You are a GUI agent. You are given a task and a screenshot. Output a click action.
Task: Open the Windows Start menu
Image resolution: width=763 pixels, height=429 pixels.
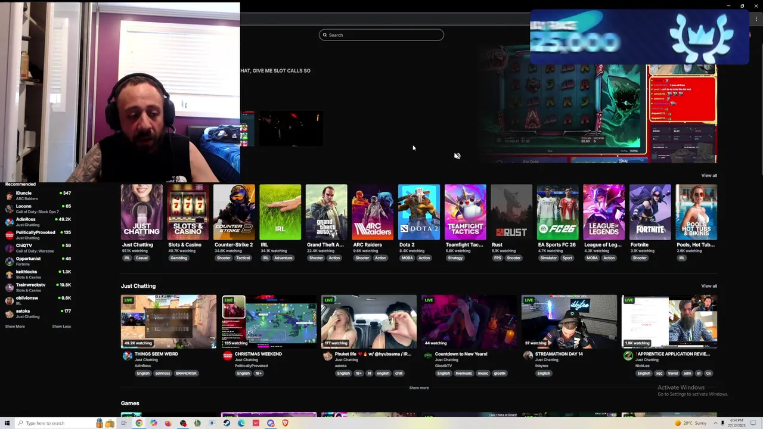click(x=7, y=423)
